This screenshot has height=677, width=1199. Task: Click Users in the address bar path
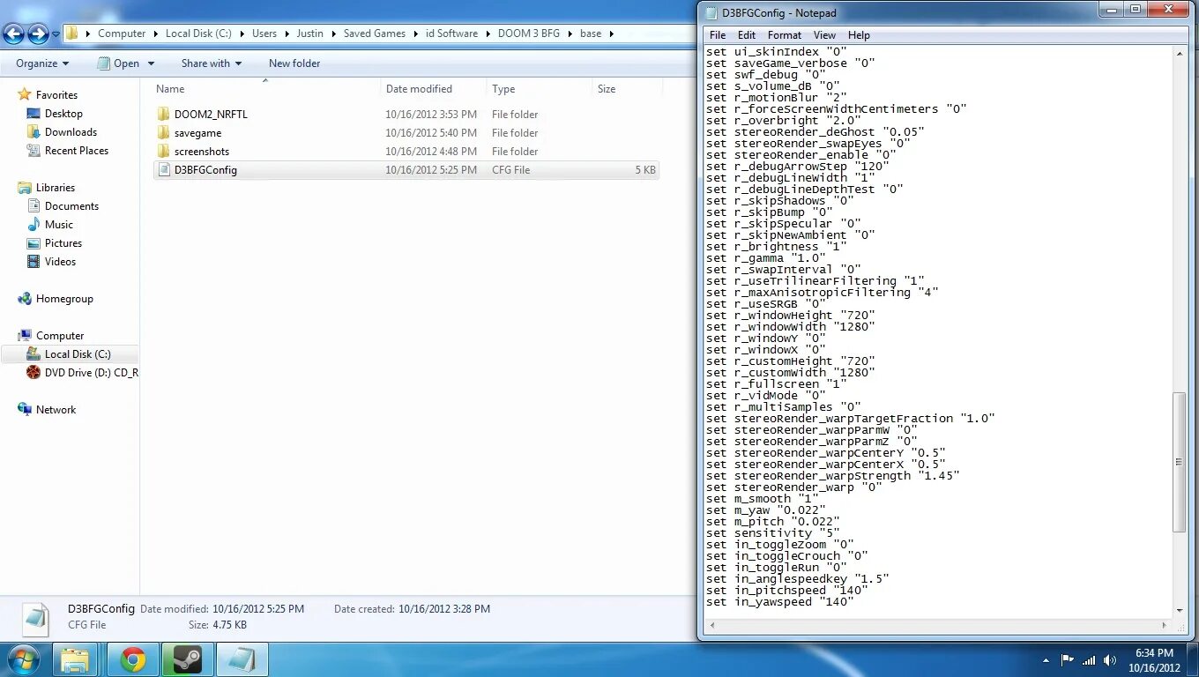pyautogui.click(x=264, y=33)
